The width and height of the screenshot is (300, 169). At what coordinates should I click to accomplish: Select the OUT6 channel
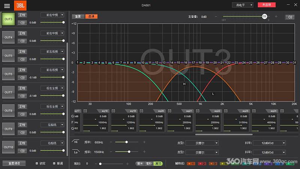tap(8, 74)
